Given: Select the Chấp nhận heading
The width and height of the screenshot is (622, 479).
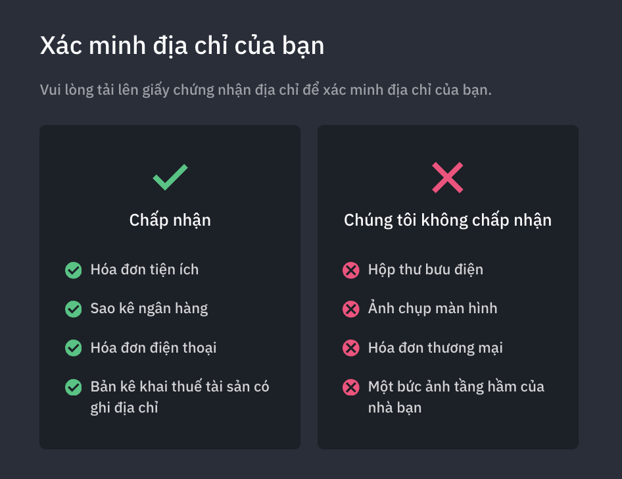Looking at the screenshot, I should point(170,220).
